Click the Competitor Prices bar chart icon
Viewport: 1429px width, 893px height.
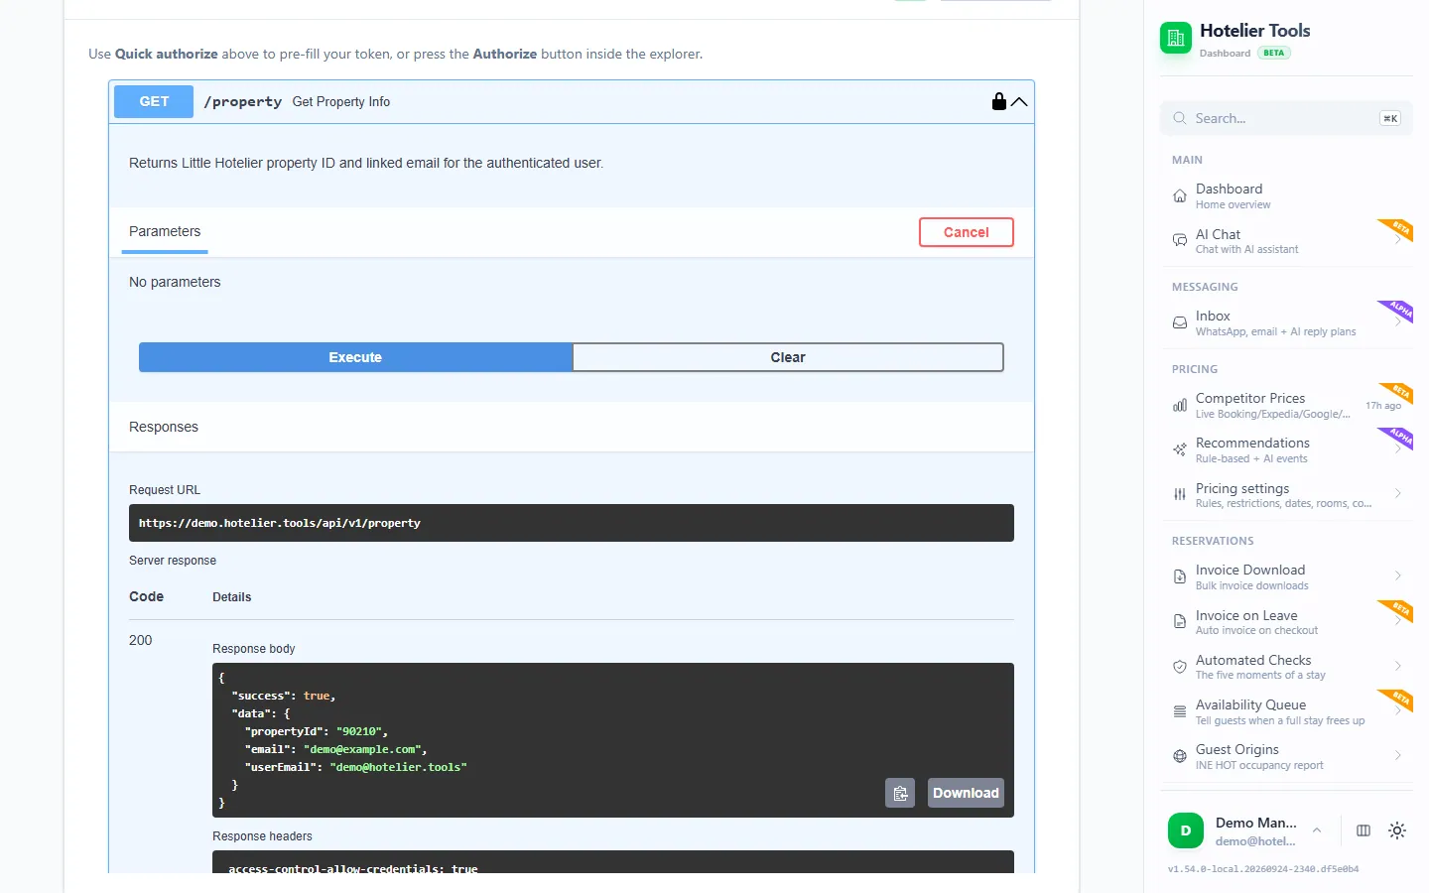[1180, 405]
